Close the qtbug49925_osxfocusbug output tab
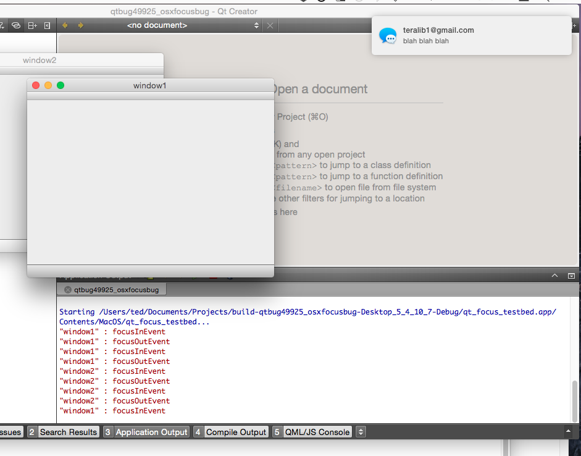The width and height of the screenshot is (581, 456). pyautogui.click(x=68, y=290)
